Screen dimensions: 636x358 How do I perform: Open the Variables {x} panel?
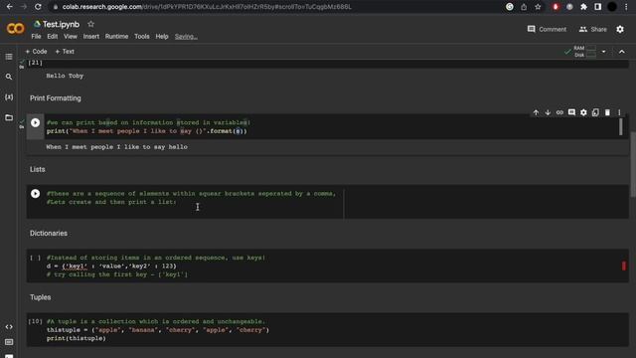pyautogui.click(x=9, y=97)
